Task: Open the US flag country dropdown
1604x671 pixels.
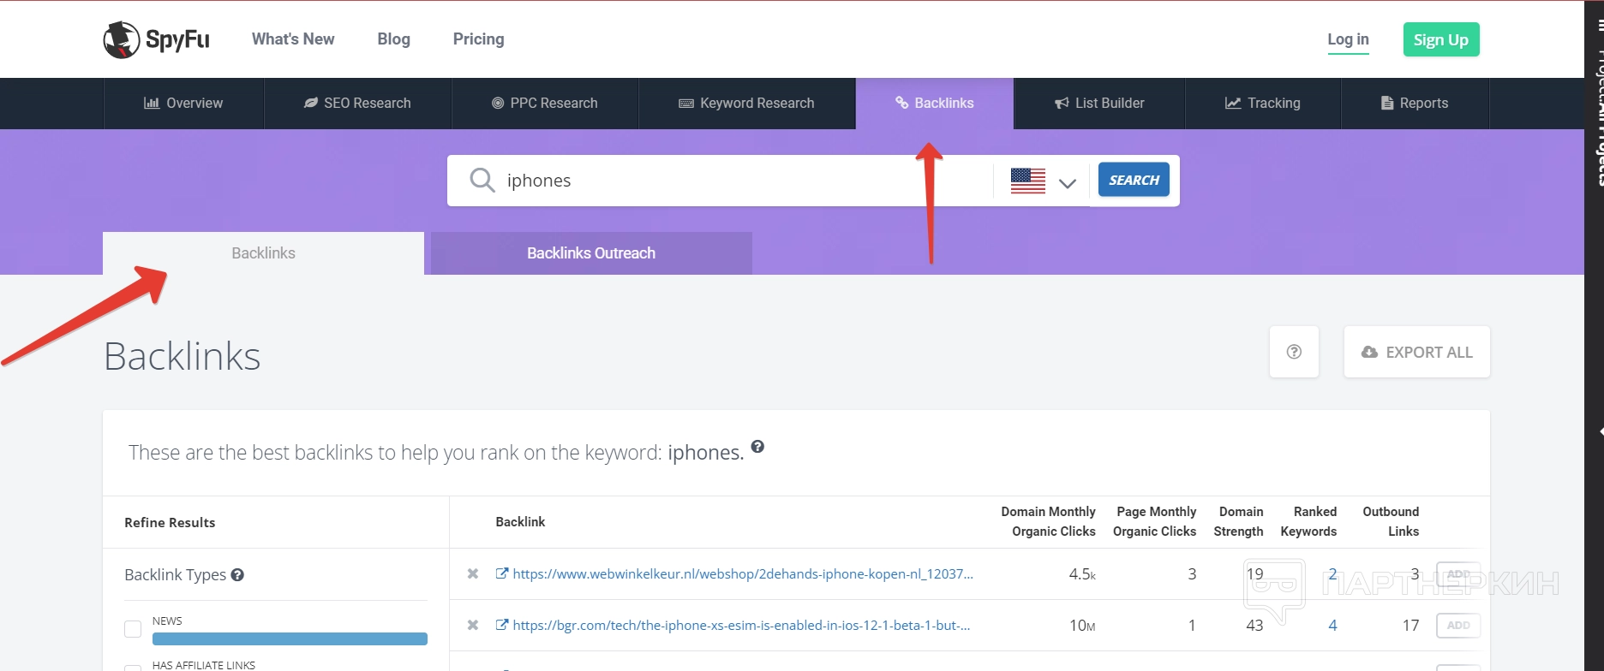Action: (x=1027, y=181)
